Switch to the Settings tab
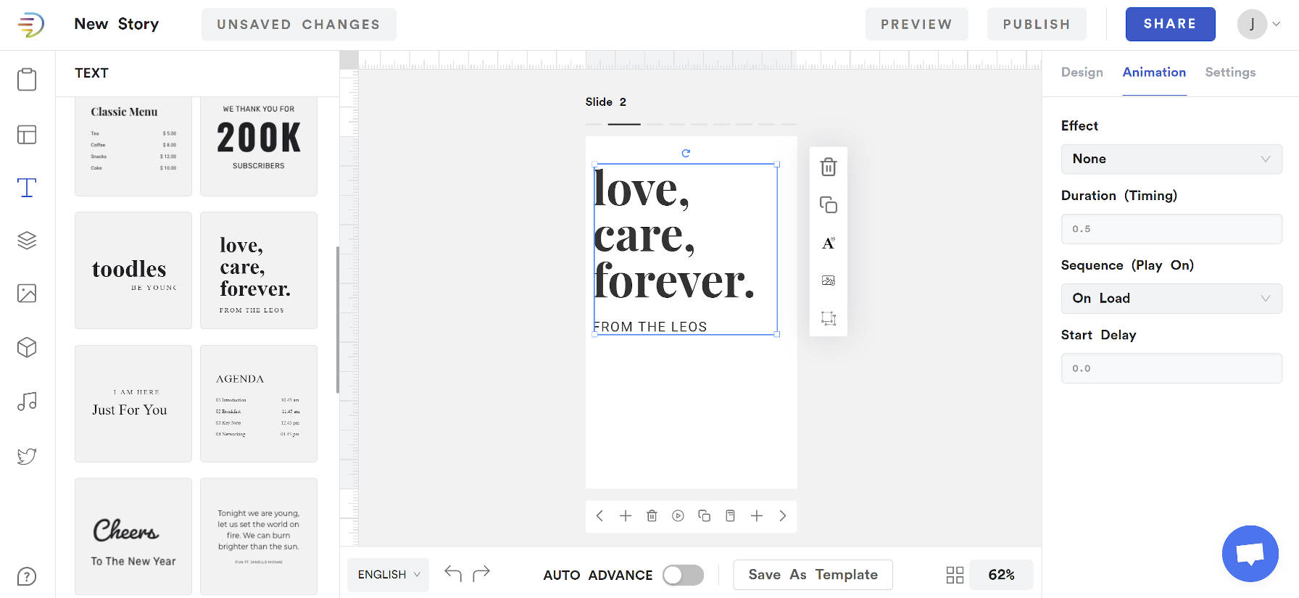 click(1230, 72)
